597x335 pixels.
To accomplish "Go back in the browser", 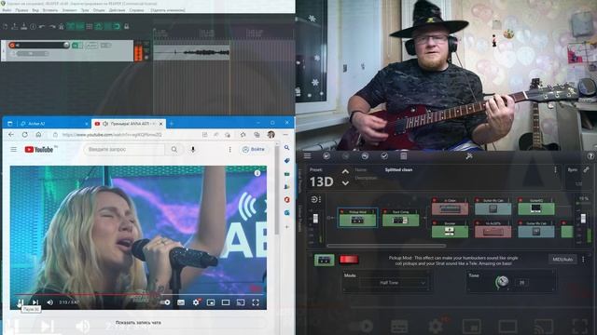I will (x=11, y=134).
